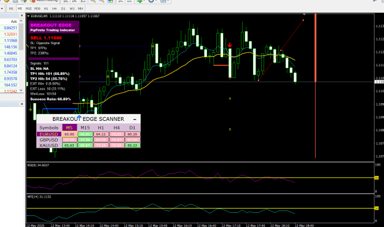Open GBPUSD M15 scanner cell

tap(85, 140)
